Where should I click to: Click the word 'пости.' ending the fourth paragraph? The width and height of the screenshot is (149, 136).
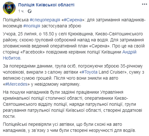(x=9, y=117)
